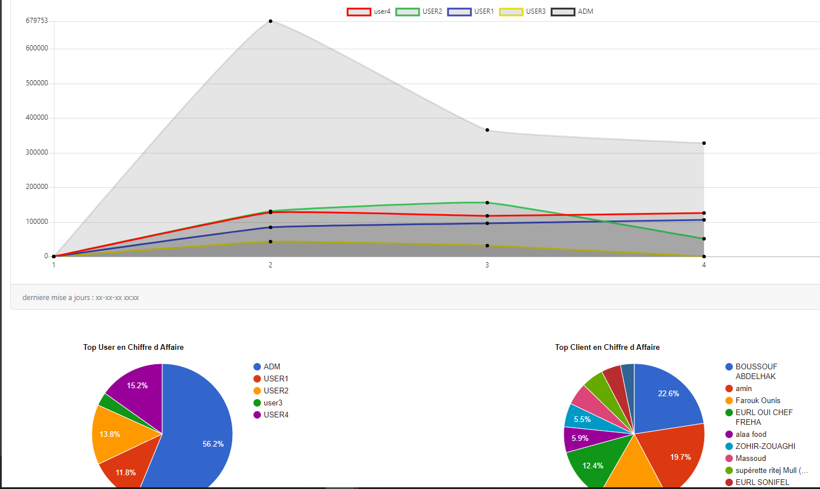Click the green user3 legend dot
The image size is (820, 489).
257,403
